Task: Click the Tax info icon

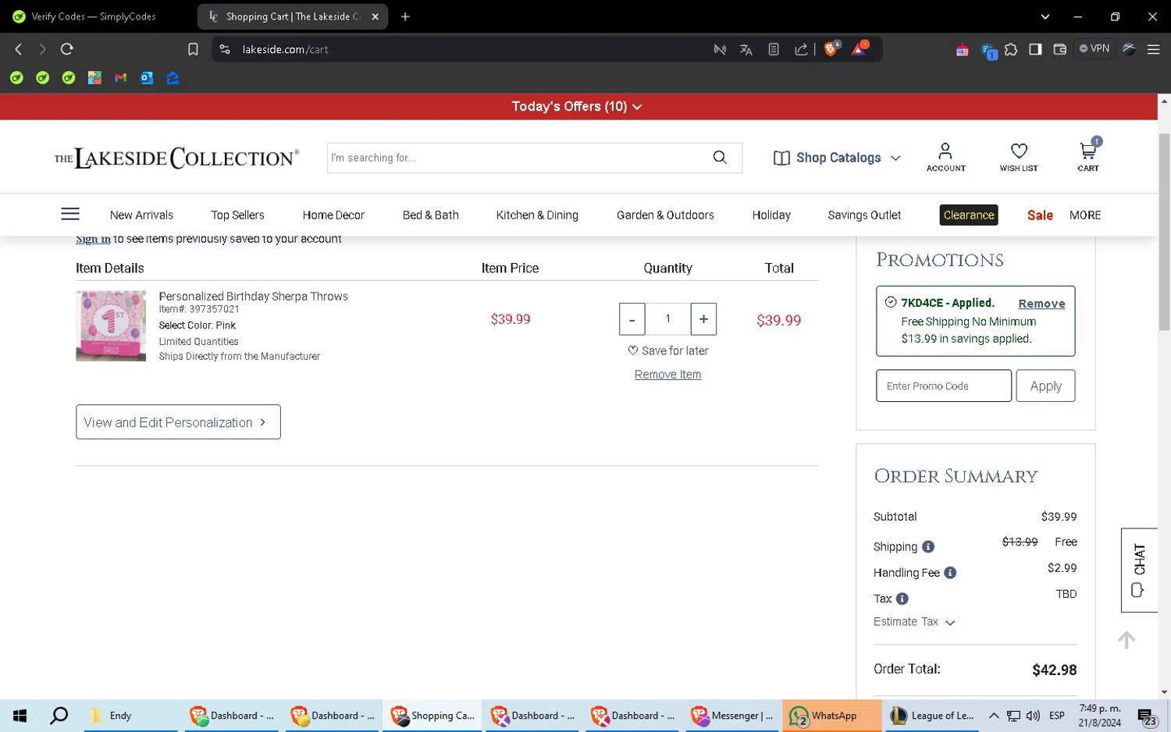Action: click(x=902, y=599)
